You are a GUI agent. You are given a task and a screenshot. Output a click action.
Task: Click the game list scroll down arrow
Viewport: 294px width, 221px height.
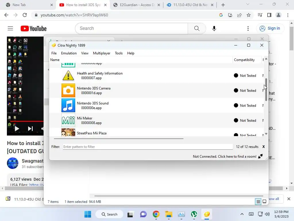click(x=266, y=134)
